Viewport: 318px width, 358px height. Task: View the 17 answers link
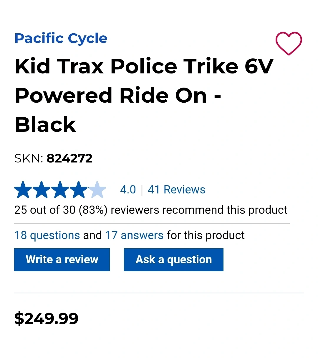[x=134, y=235]
